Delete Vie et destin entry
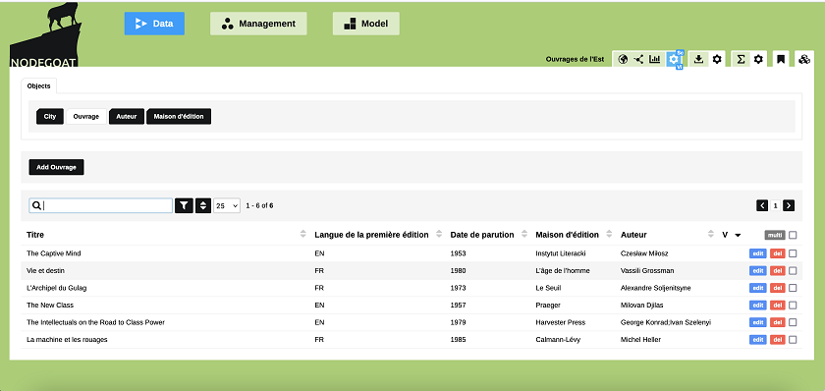The image size is (825, 391). (x=778, y=271)
